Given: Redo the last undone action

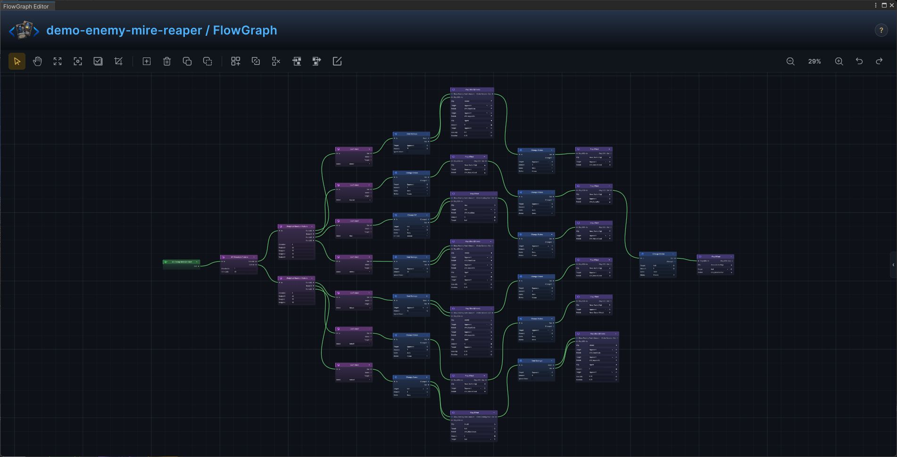Looking at the screenshot, I should [x=880, y=61].
